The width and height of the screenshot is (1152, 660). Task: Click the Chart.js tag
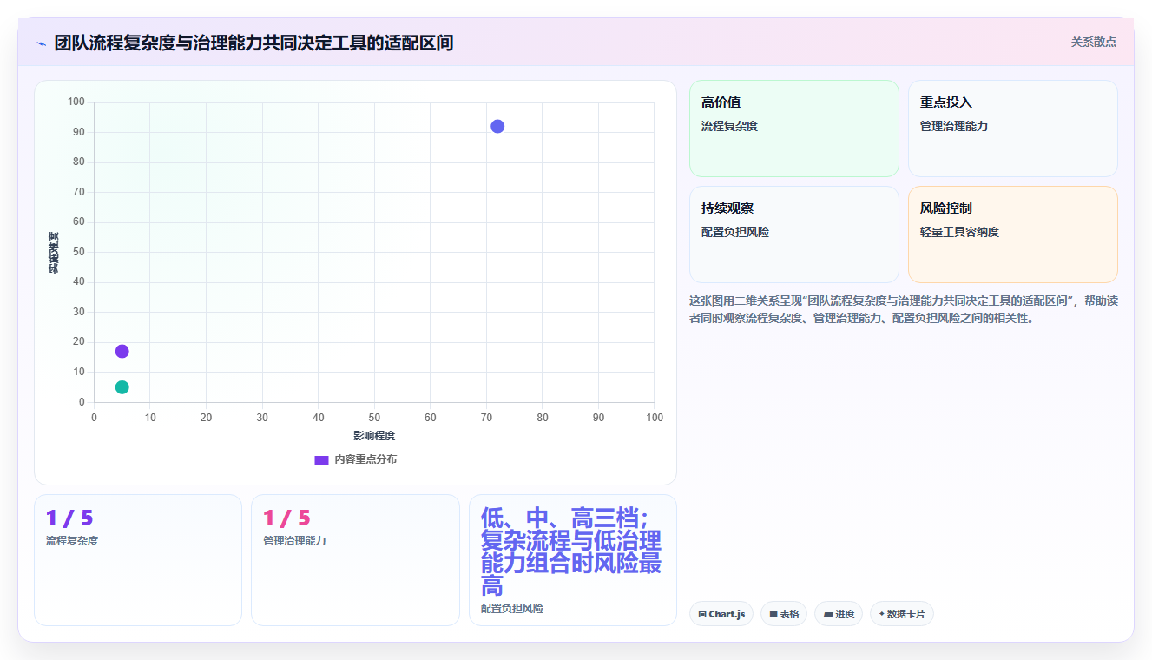tap(721, 614)
